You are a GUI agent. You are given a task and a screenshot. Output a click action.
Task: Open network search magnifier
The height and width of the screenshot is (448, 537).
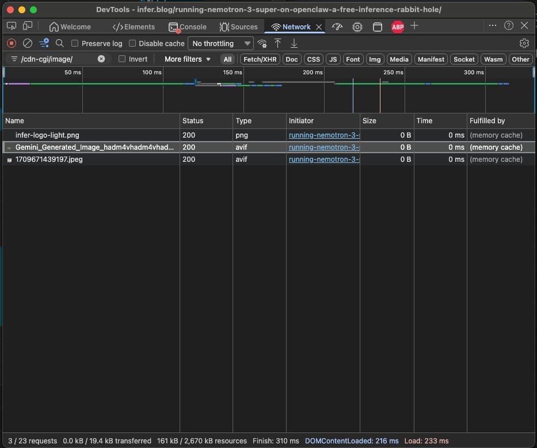pyautogui.click(x=60, y=44)
